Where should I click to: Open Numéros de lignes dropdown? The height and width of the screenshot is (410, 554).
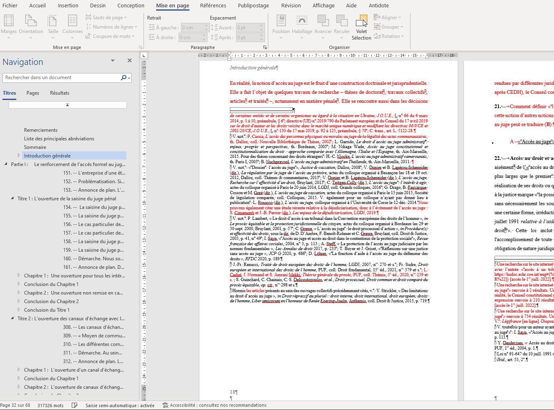(111, 27)
